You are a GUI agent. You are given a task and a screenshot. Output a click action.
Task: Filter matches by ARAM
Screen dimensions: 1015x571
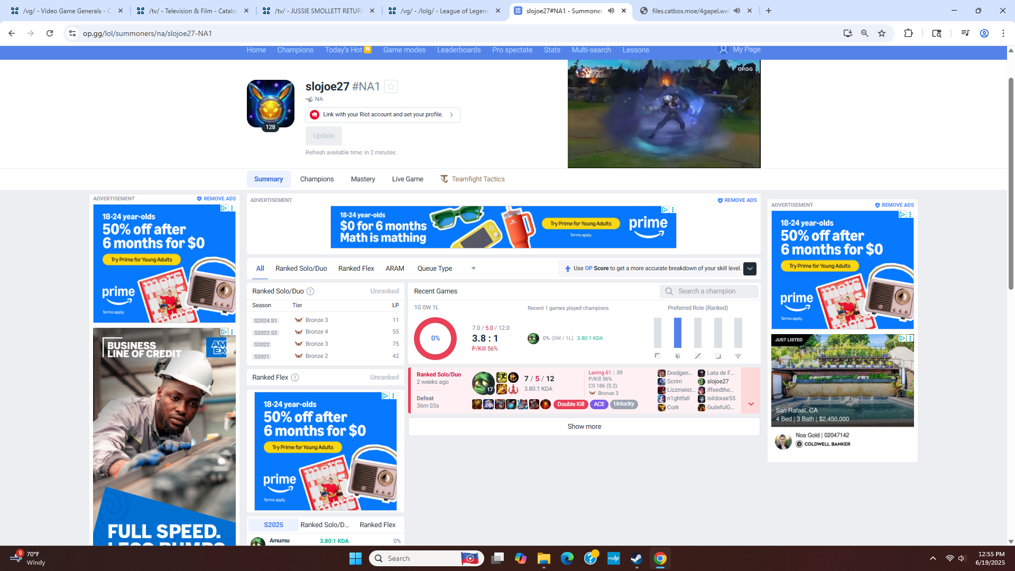[394, 269]
